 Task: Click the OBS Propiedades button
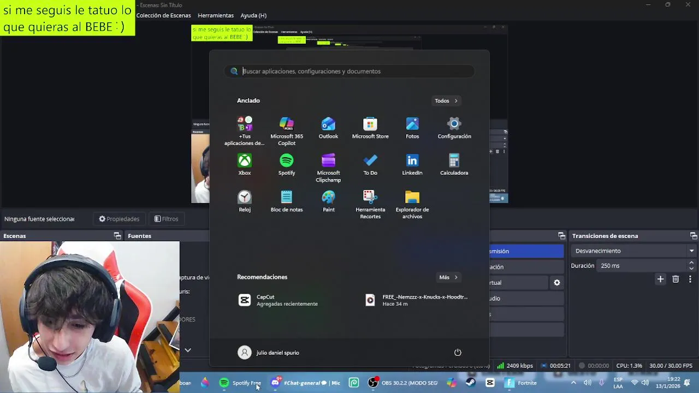pyautogui.click(x=119, y=219)
